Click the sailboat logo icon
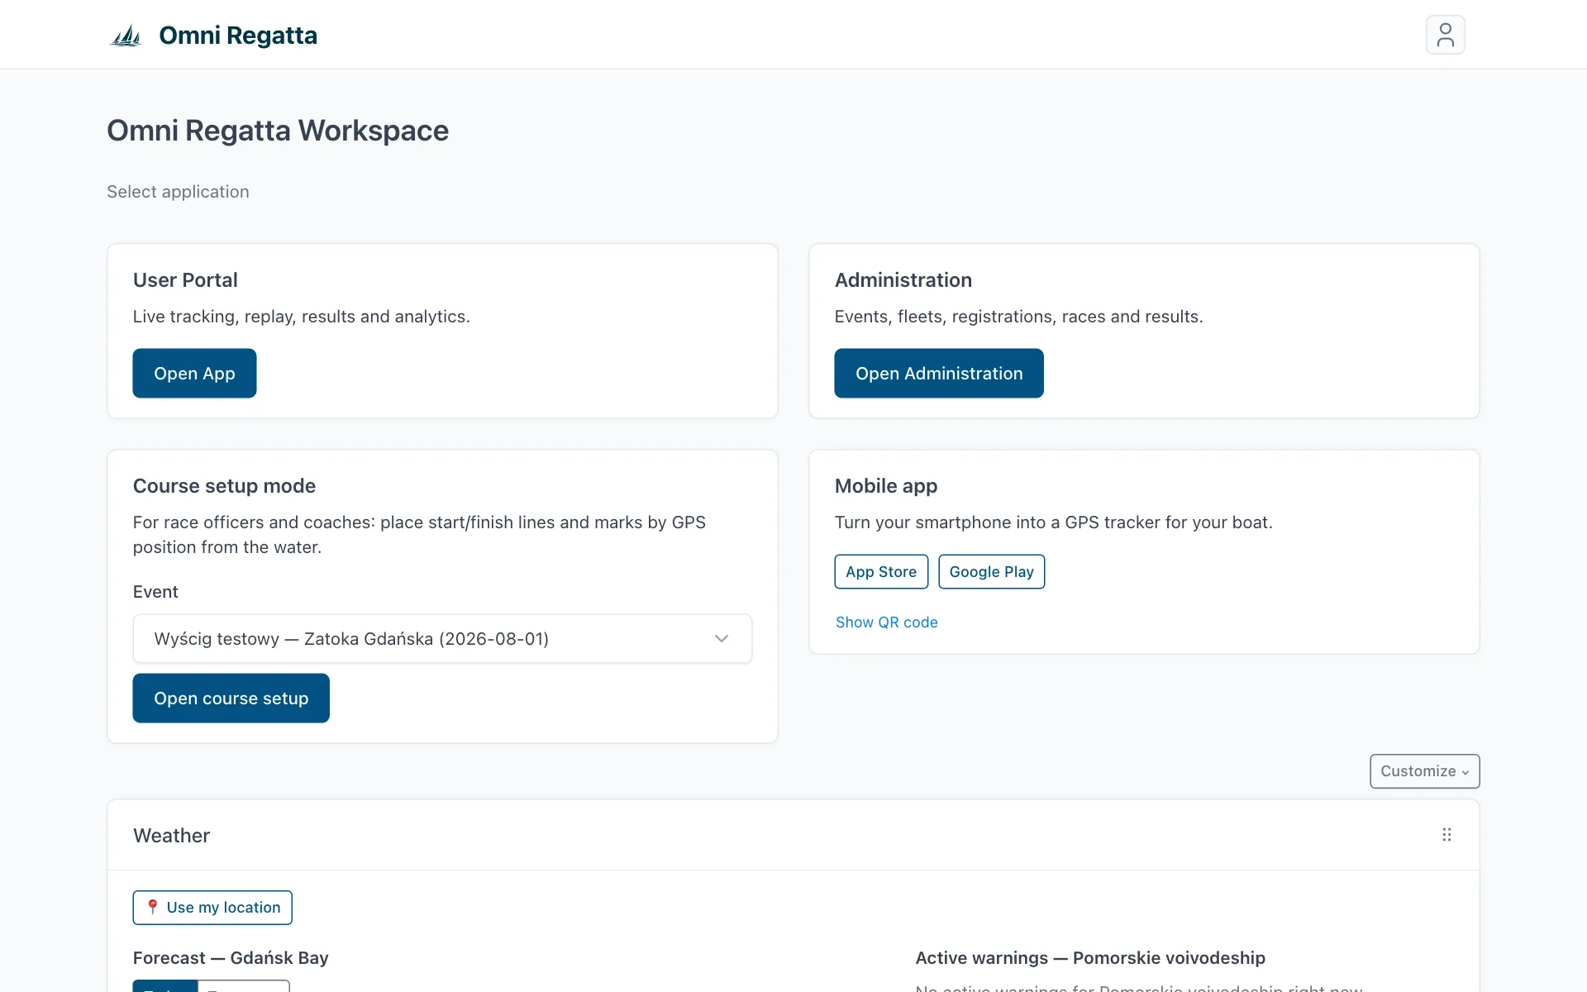 126,36
